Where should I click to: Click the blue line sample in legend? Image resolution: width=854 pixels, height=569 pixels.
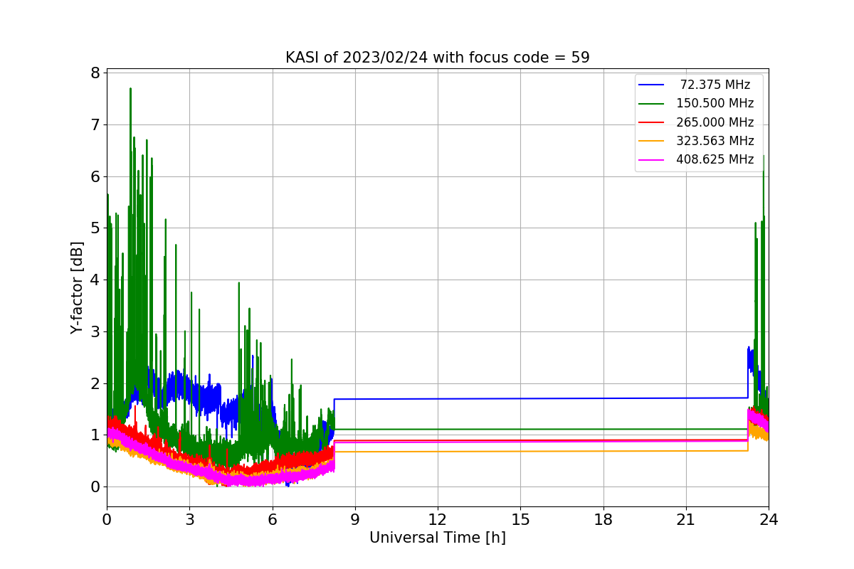tap(652, 85)
